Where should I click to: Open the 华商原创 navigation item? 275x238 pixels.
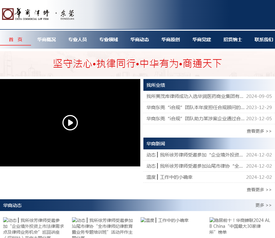tap(171, 40)
